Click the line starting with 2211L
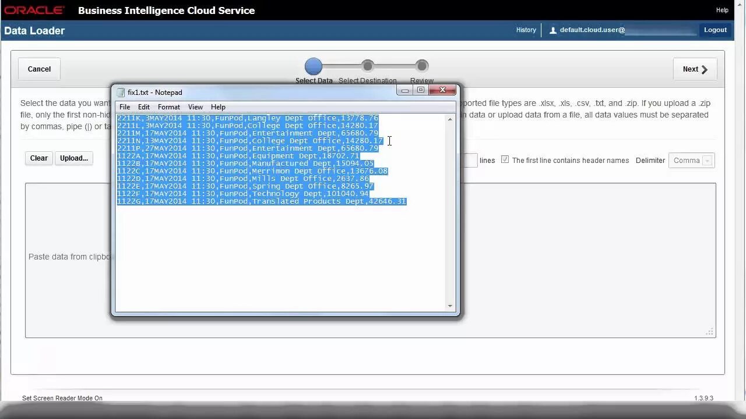Viewport: 746px width, 419px height. 248,126
